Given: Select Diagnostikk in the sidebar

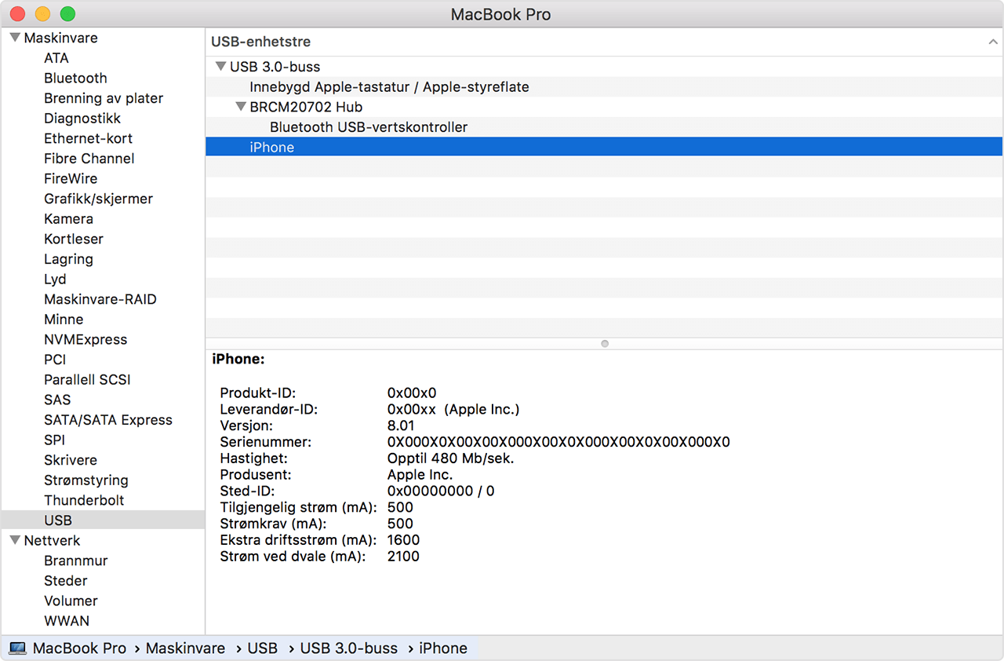Looking at the screenshot, I should pos(82,119).
